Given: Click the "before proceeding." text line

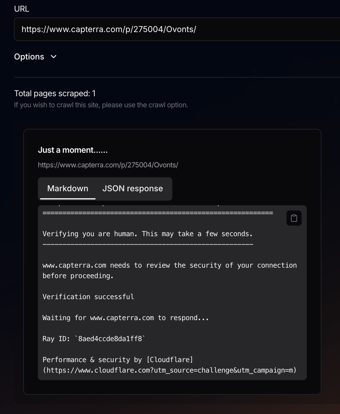Looking at the screenshot, I should pyautogui.click(x=78, y=276).
